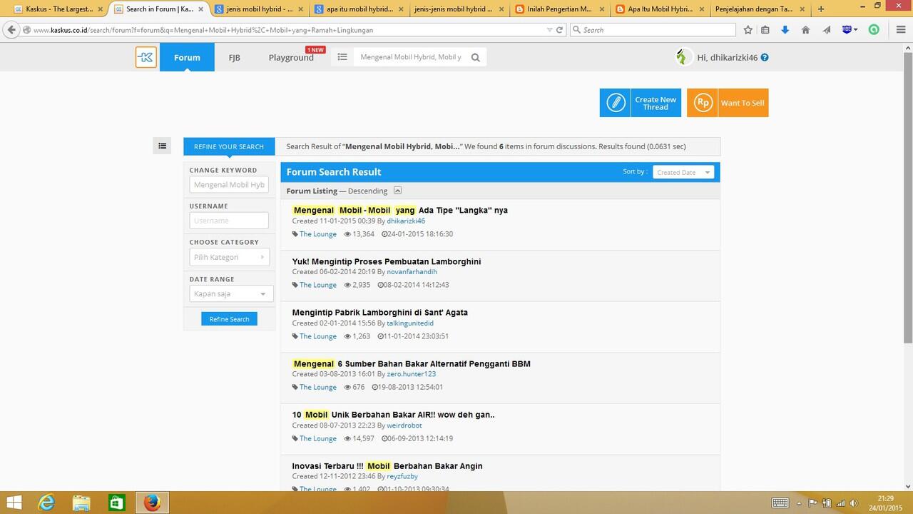Open the Firefox downloads arrow
Screen dimensions: 913x514
pos(785,30)
